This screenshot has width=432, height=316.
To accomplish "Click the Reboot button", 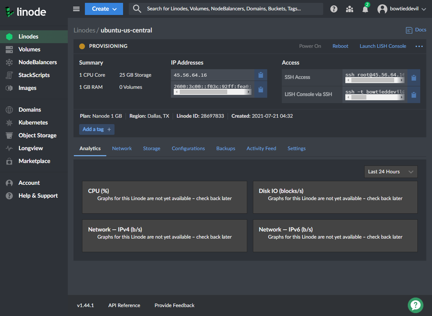I will [340, 46].
